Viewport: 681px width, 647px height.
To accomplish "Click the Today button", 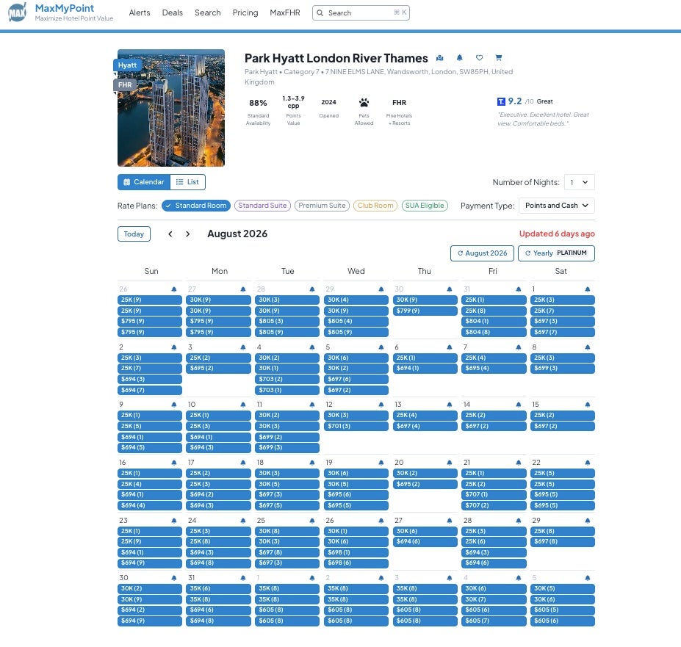I will coord(133,234).
